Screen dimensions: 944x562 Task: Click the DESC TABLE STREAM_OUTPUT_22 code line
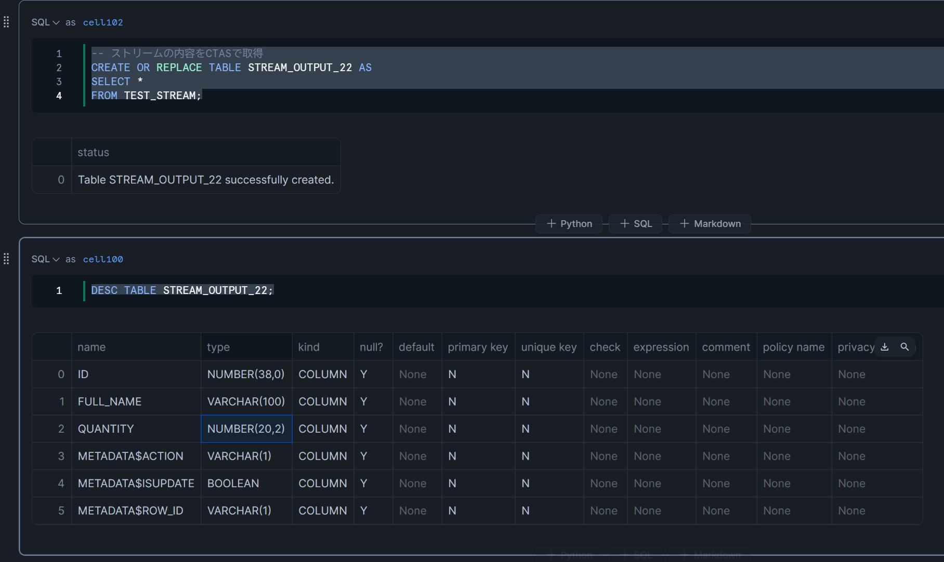tap(182, 290)
